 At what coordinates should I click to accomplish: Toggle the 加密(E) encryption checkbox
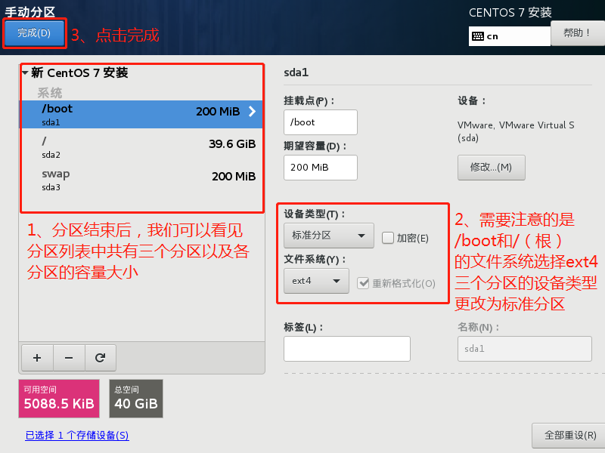[388, 238]
